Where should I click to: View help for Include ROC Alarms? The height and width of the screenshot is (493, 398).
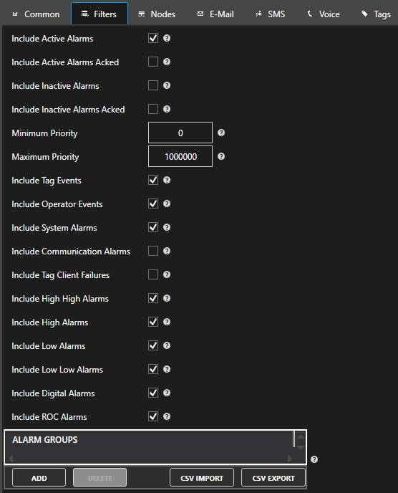point(167,416)
